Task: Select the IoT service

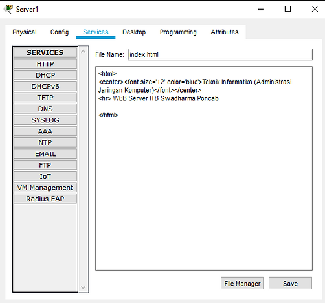Action: [x=45, y=176]
